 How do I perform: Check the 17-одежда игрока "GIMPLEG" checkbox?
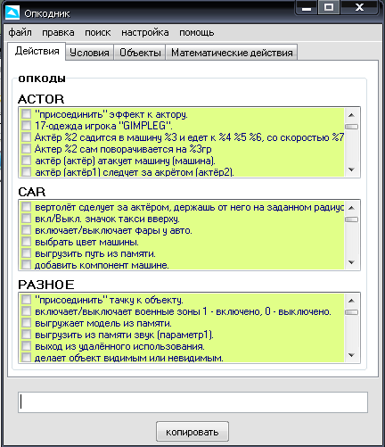coord(26,126)
